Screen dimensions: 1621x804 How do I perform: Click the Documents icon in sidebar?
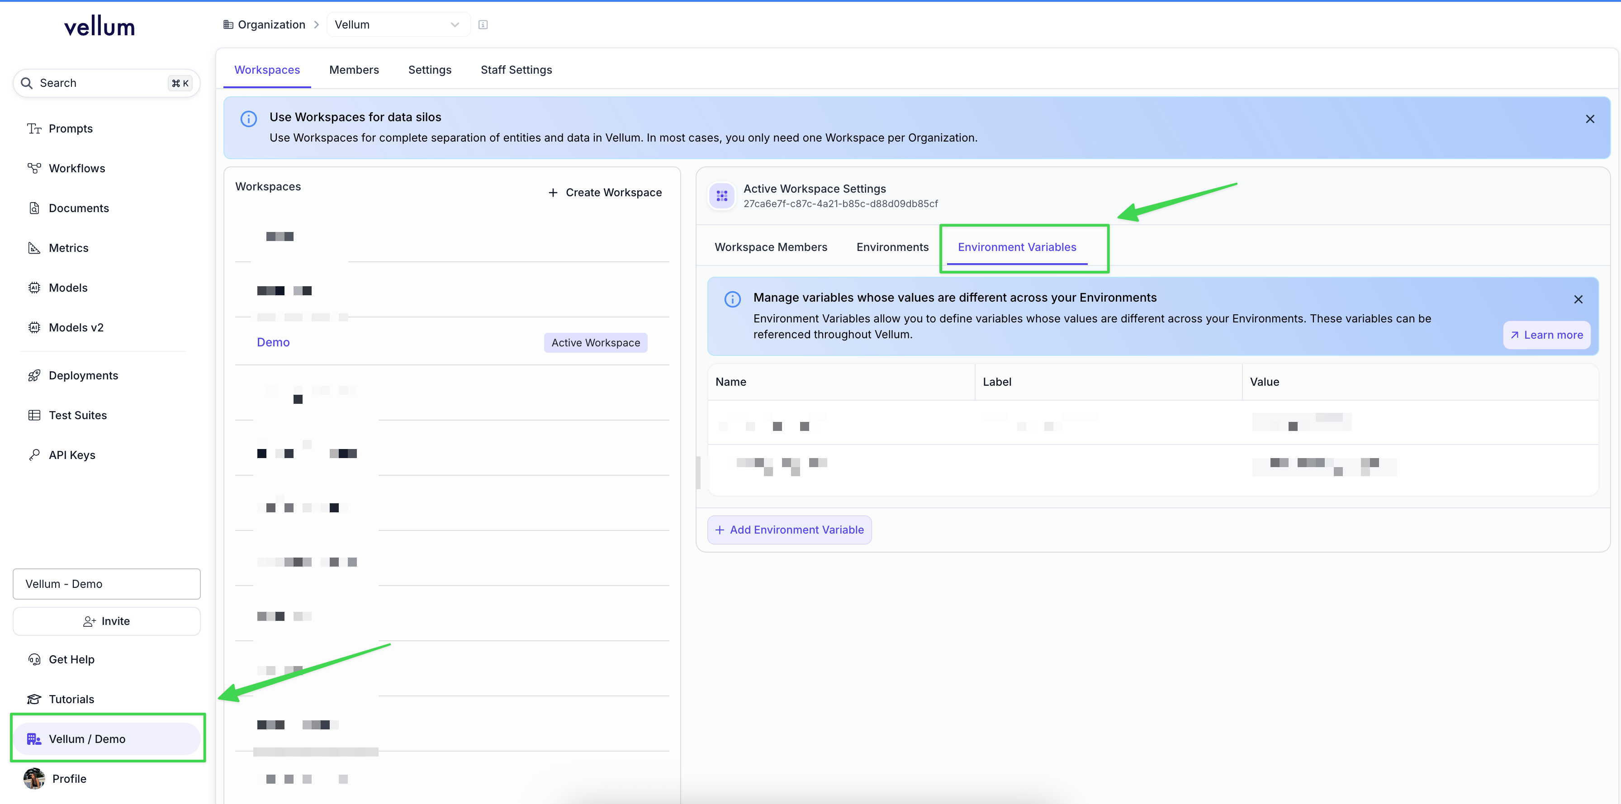click(34, 208)
